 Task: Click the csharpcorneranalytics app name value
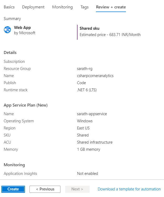click(x=95, y=76)
